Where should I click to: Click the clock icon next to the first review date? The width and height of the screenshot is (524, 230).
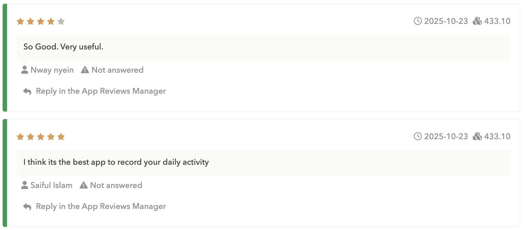coord(418,21)
